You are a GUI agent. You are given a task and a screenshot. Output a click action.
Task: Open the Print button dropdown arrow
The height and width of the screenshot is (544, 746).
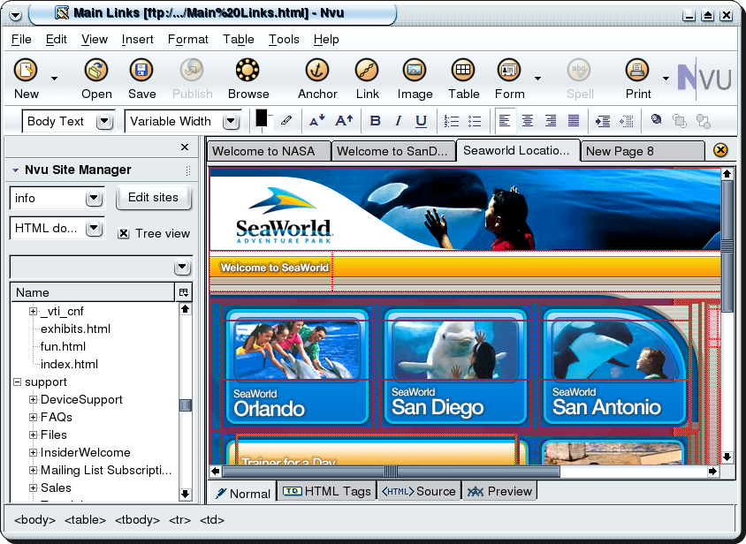pos(666,78)
